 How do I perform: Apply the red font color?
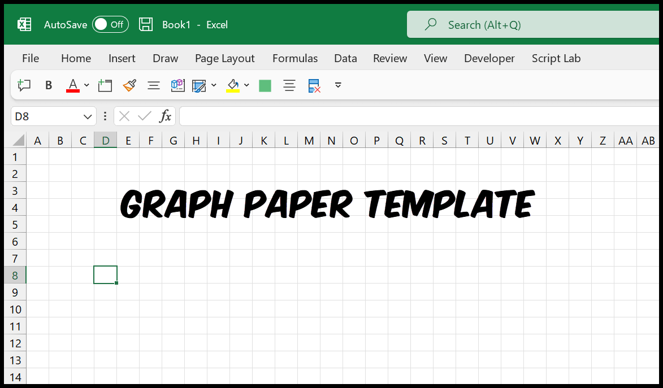pyautogui.click(x=73, y=85)
